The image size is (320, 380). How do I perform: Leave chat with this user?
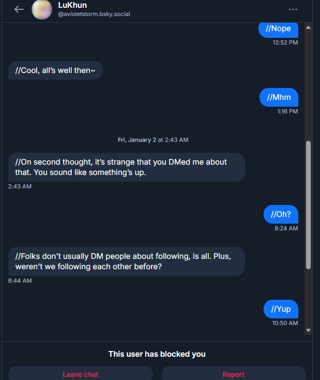[x=81, y=374]
